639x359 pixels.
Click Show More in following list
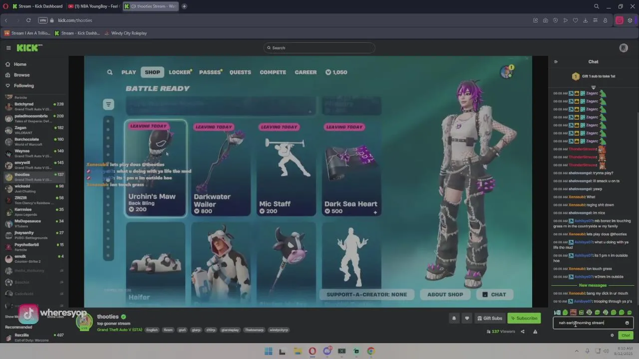click(13, 317)
